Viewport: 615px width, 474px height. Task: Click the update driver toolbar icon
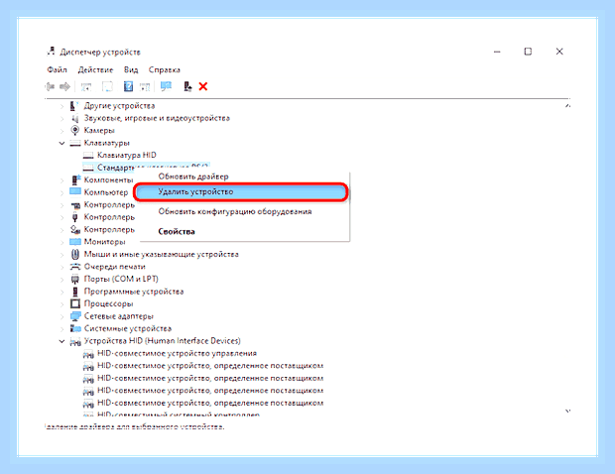[x=187, y=86]
